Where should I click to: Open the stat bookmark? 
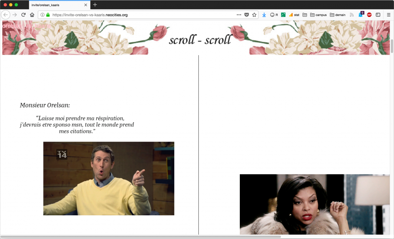click(294, 15)
